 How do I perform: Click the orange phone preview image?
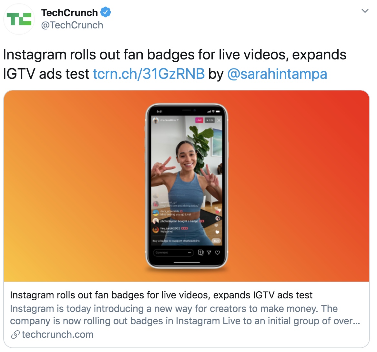tap(187, 186)
